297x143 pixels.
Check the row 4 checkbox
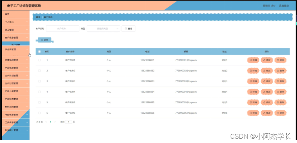coord(39,92)
